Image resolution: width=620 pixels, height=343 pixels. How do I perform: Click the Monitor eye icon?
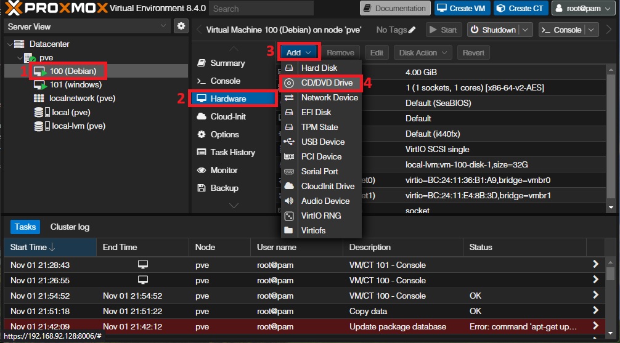(x=202, y=171)
